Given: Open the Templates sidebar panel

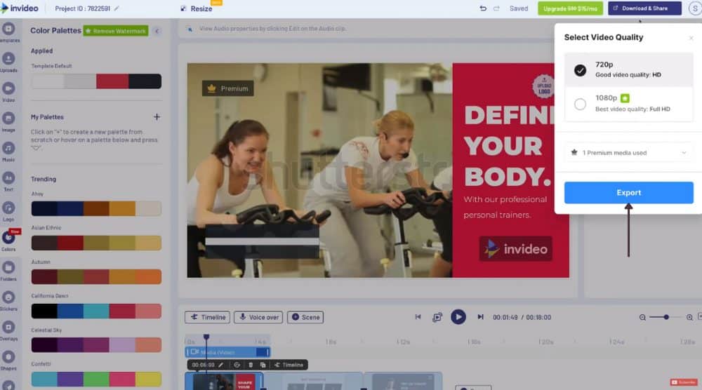Looking at the screenshot, I should [x=8, y=33].
